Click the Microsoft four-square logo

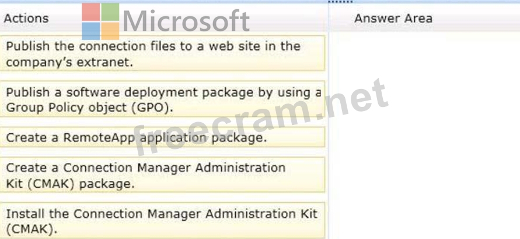[100, 22]
